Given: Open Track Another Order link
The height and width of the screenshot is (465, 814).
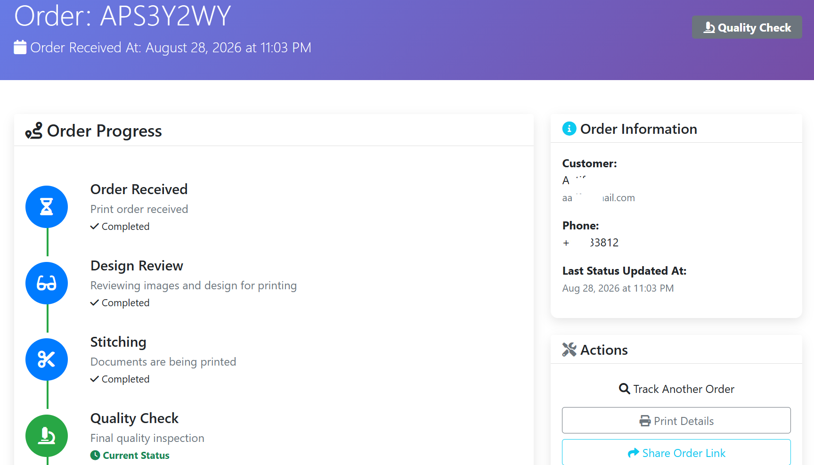Looking at the screenshot, I should click(x=676, y=389).
